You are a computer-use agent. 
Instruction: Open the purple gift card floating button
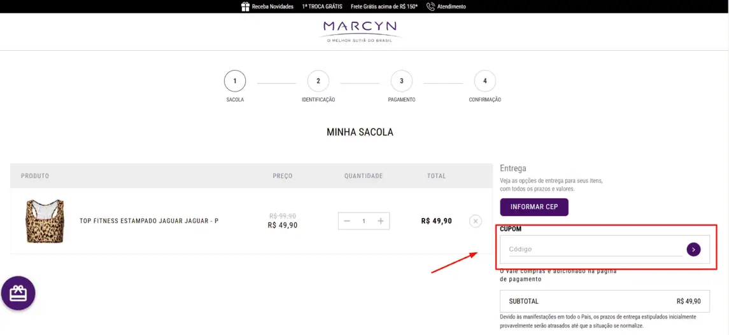tap(18, 293)
